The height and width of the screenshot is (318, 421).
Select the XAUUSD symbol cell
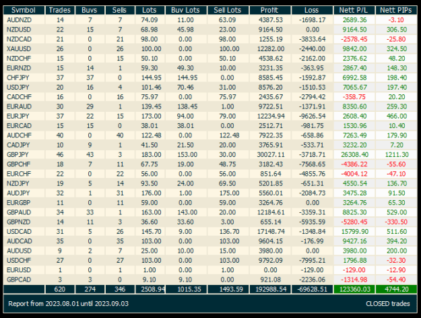pyautogui.click(x=24, y=49)
